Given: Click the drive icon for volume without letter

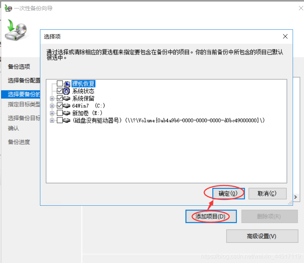Looking at the screenshot, I should (66, 120).
